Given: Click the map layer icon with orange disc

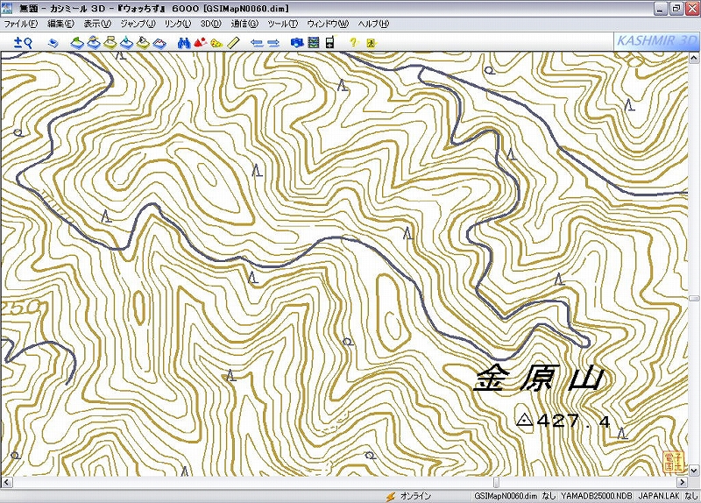Looking at the screenshot, I should point(94,43).
